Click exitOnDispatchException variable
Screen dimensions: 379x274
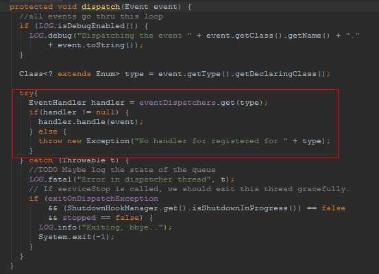click(103, 199)
